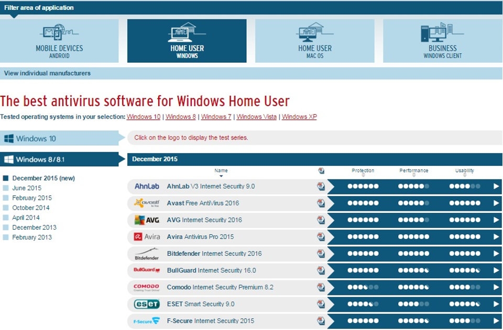Follow the Windows 8 link
The width and height of the screenshot is (503, 330).
(x=181, y=117)
